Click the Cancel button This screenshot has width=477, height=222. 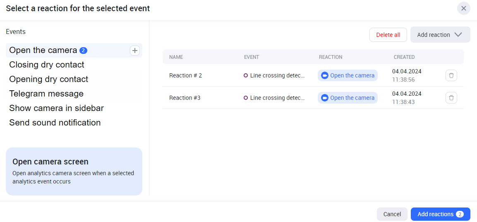tap(392, 214)
